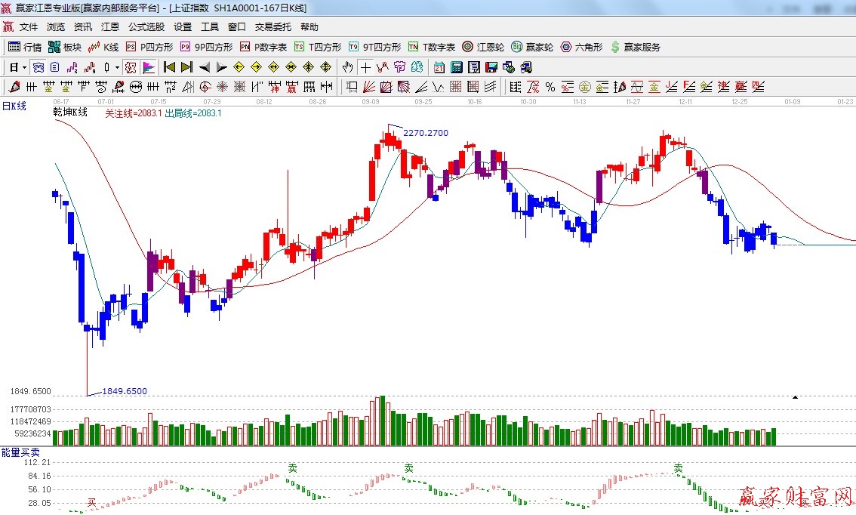Select the hand pan tool
The height and width of the screenshot is (515, 856).
347,67
